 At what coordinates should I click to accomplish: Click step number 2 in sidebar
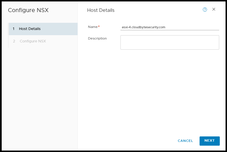coord(14,41)
